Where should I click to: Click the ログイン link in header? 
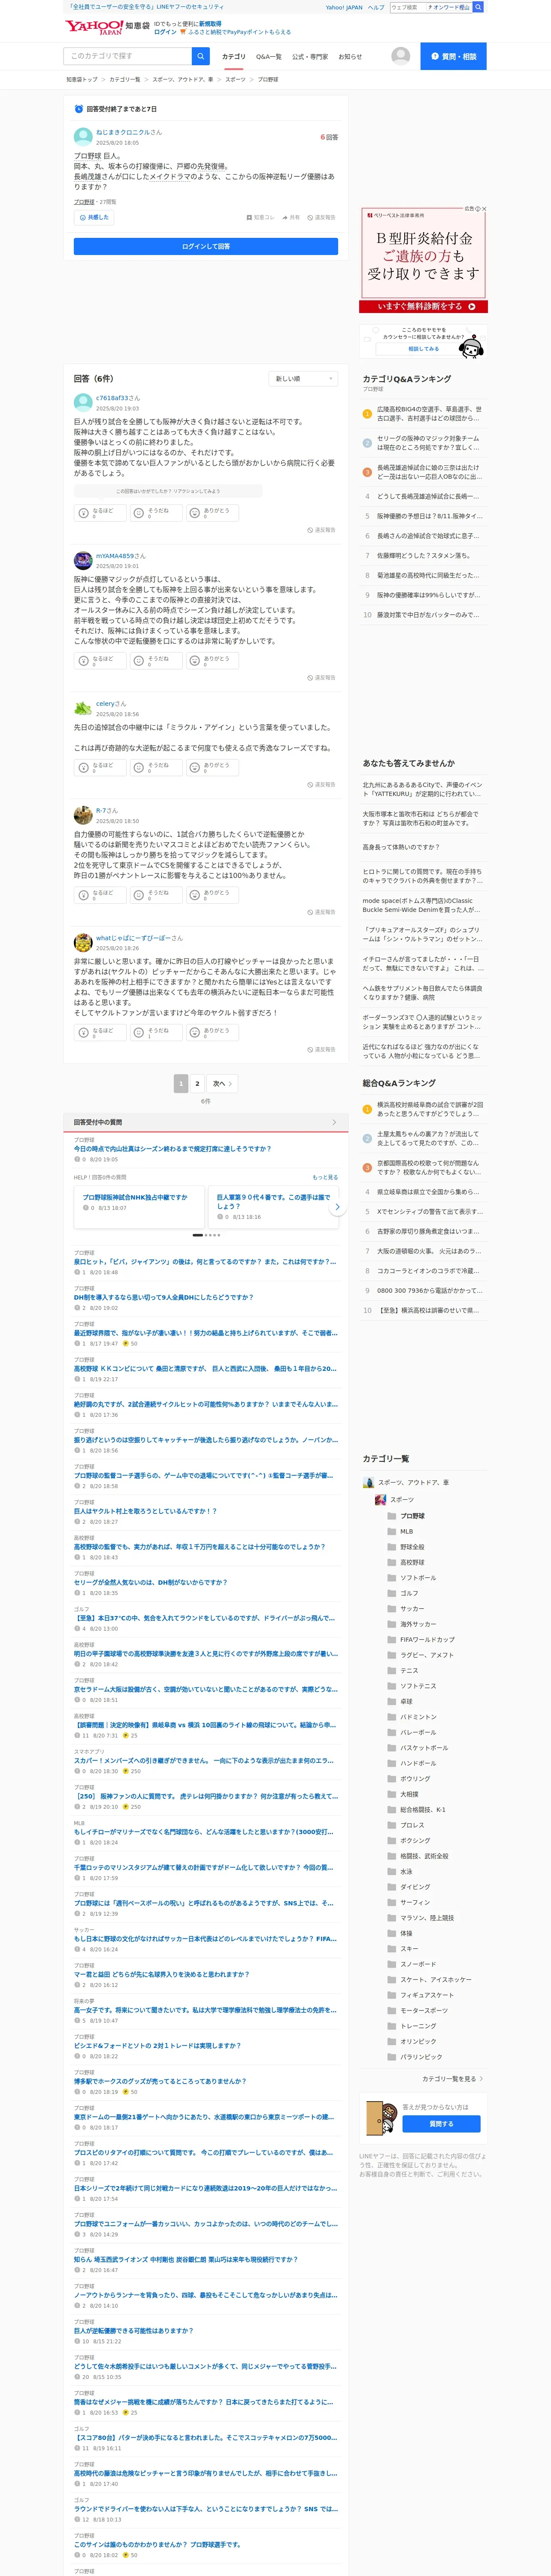[x=165, y=32]
